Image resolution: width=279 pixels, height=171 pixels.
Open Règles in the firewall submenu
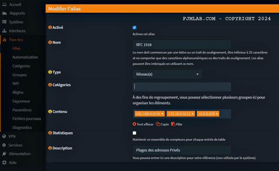(18, 92)
